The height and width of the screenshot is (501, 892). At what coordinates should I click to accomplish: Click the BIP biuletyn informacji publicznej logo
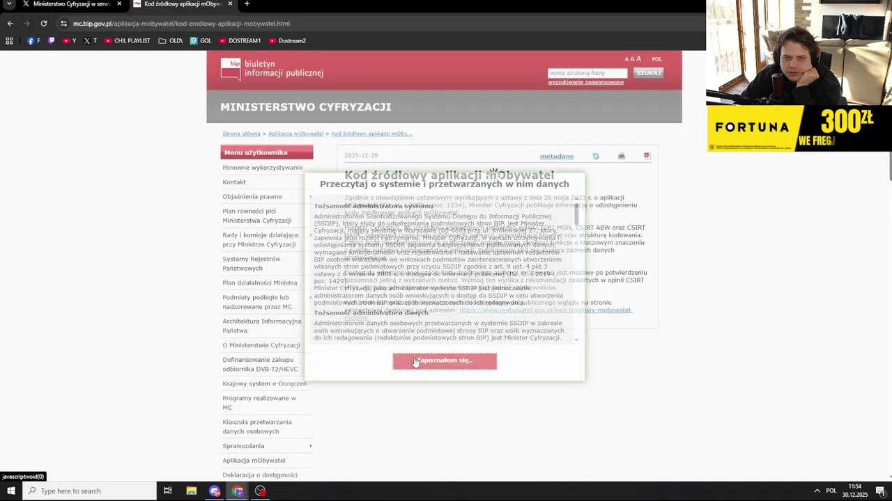(272, 68)
